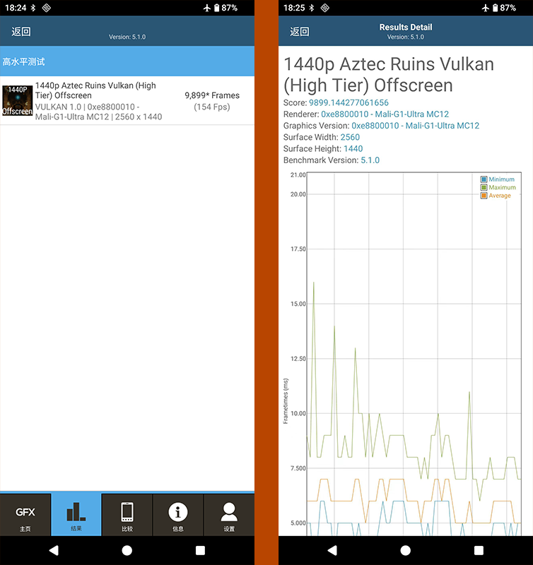Tap the Maximum legend swatch
Screen dimensions: 533x565
pos(484,187)
